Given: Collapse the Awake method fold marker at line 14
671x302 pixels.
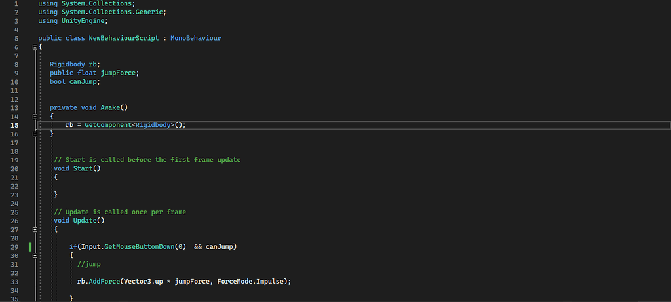Looking at the screenshot, I should [x=34, y=116].
